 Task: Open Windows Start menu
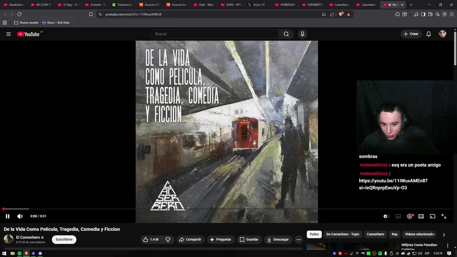pyautogui.click(x=4, y=253)
